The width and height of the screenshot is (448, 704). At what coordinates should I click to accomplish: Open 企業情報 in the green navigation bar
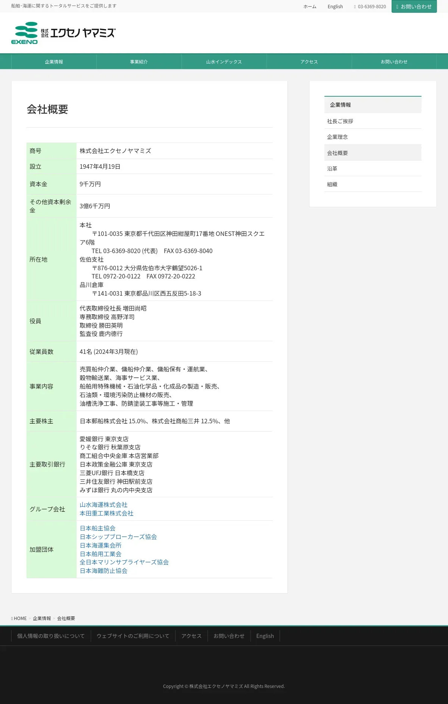click(54, 62)
